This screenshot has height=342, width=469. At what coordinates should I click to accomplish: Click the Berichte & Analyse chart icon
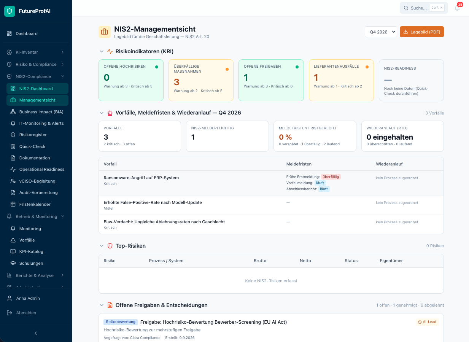tap(9, 275)
